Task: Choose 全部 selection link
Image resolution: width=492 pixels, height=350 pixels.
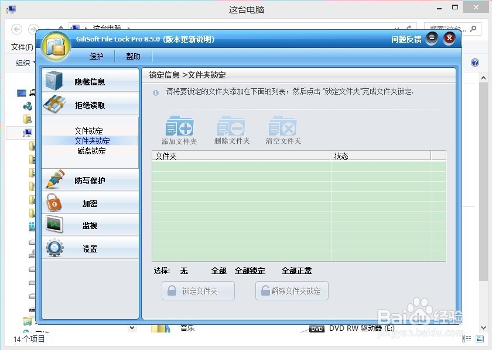Action: [218, 271]
